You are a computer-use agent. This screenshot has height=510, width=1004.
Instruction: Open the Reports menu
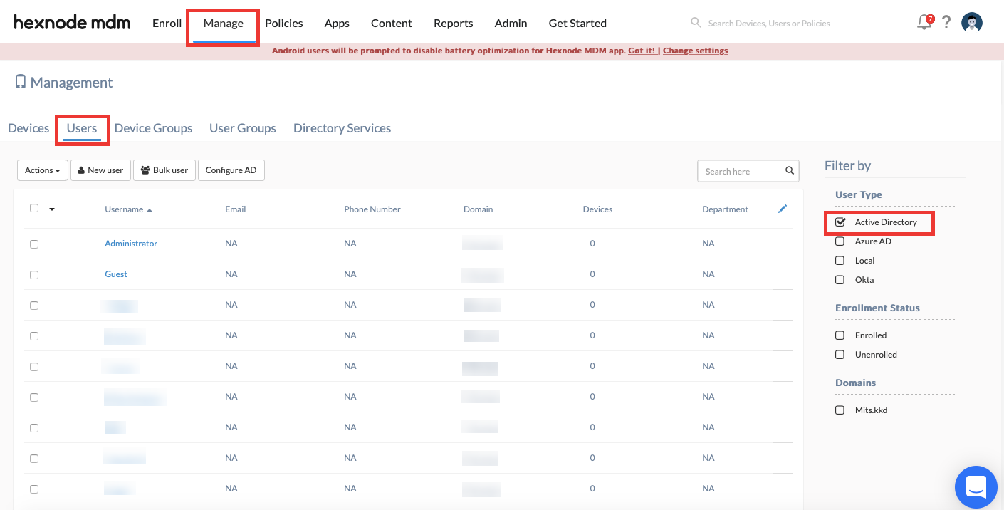pos(454,23)
